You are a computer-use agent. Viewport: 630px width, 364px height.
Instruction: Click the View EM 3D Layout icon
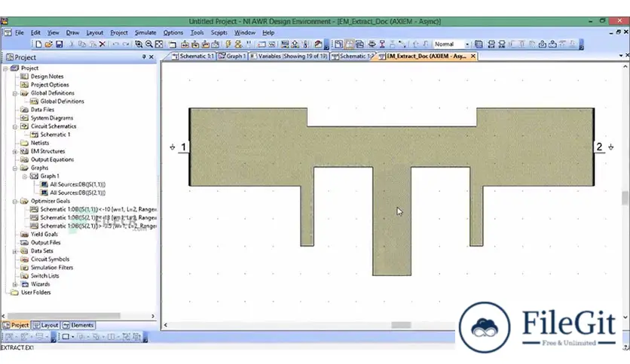coord(359,44)
